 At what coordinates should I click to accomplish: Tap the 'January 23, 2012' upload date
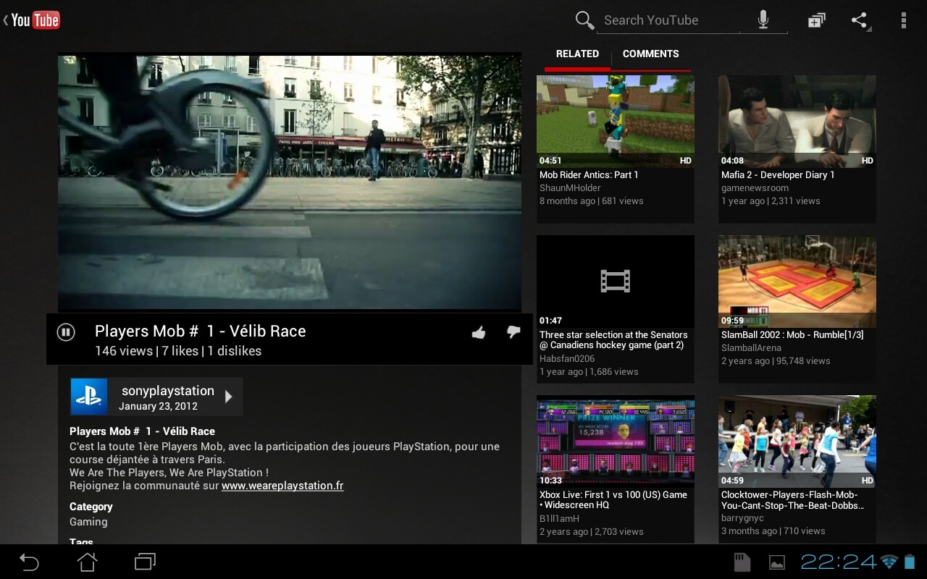tap(158, 406)
